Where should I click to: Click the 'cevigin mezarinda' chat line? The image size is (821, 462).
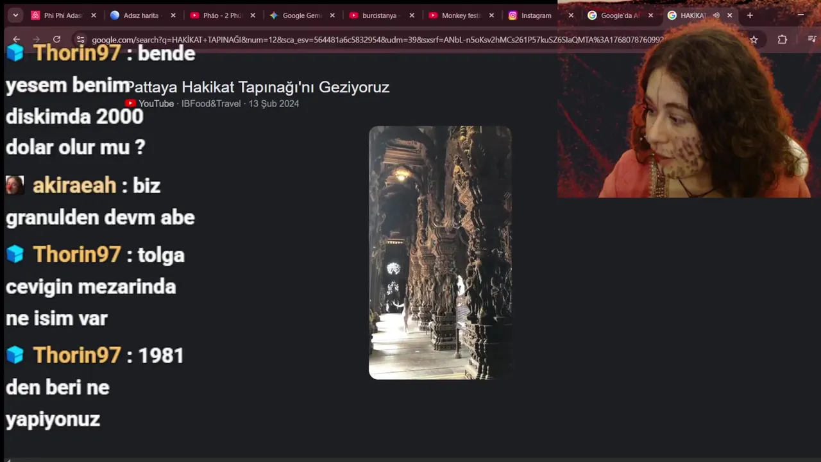click(90, 287)
